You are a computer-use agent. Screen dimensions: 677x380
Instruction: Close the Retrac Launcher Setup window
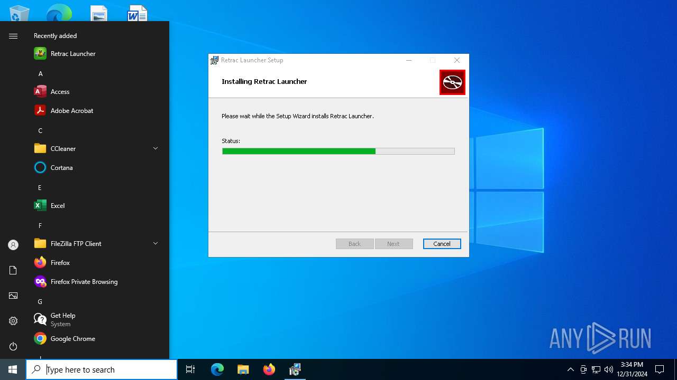point(457,60)
